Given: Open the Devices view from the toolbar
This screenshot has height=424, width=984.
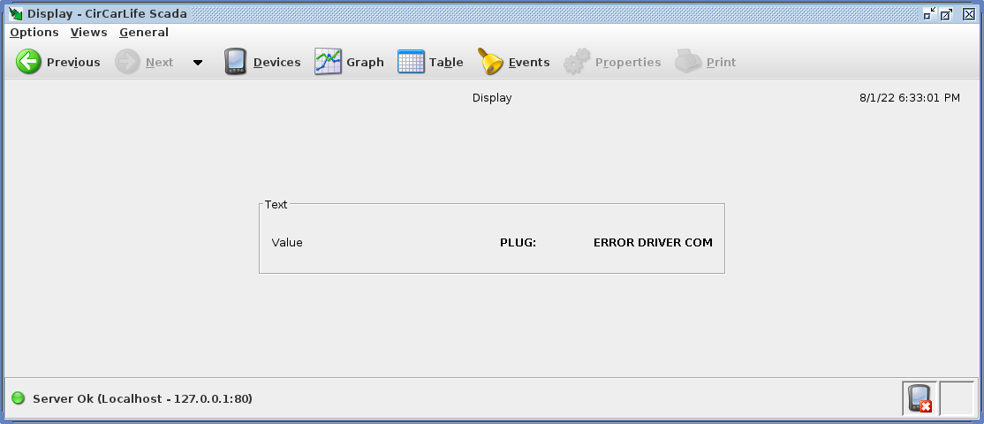Looking at the screenshot, I should tap(236, 62).
